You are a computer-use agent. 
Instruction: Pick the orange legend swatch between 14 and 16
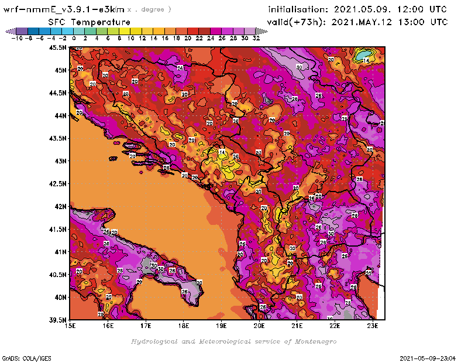click(159, 31)
